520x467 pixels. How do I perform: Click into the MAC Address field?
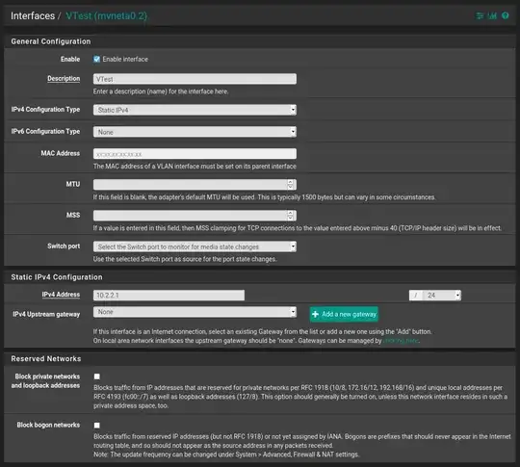tap(195, 154)
